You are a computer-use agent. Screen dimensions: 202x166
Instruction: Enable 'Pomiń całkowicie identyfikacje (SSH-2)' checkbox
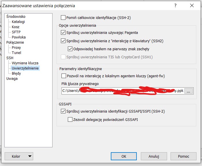pyautogui.click(x=63, y=18)
